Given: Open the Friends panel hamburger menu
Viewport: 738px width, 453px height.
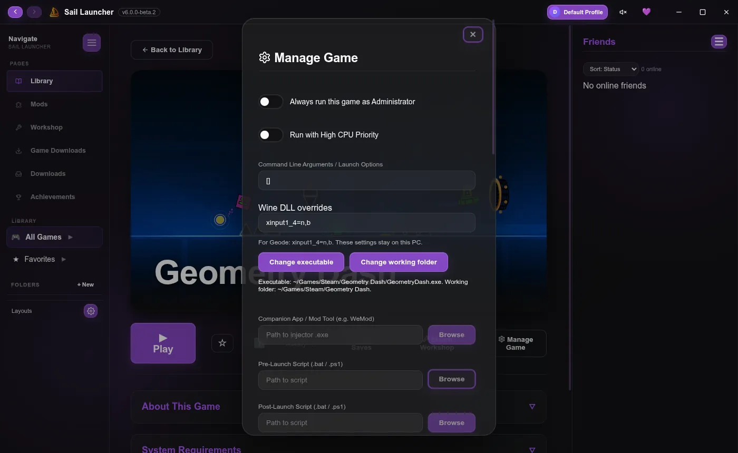Looking at the screenshot, I should 719,42.
